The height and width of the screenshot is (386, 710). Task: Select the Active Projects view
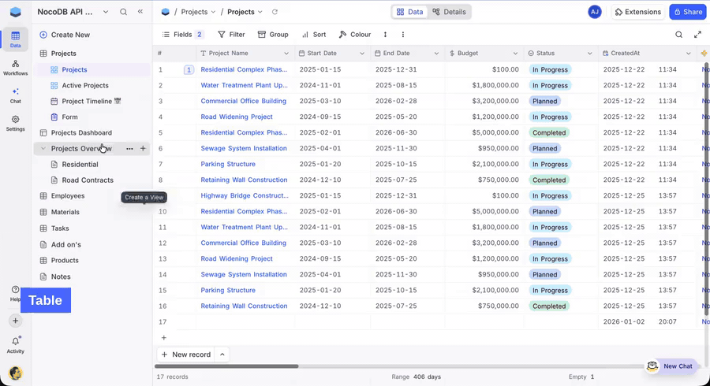85,85
